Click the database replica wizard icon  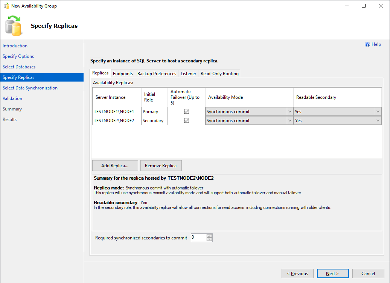pyautogui.click(x=14, y=26)
